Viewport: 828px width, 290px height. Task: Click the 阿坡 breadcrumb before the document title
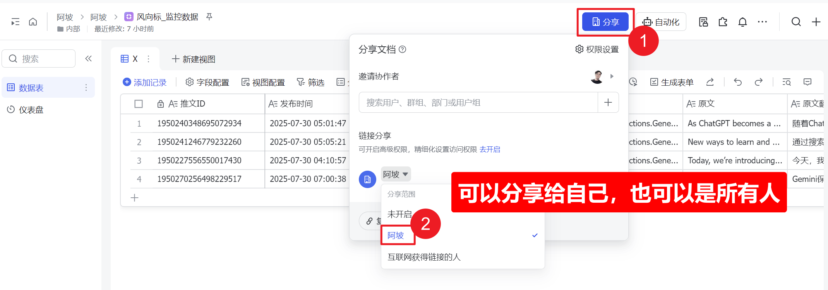[98, 17]
